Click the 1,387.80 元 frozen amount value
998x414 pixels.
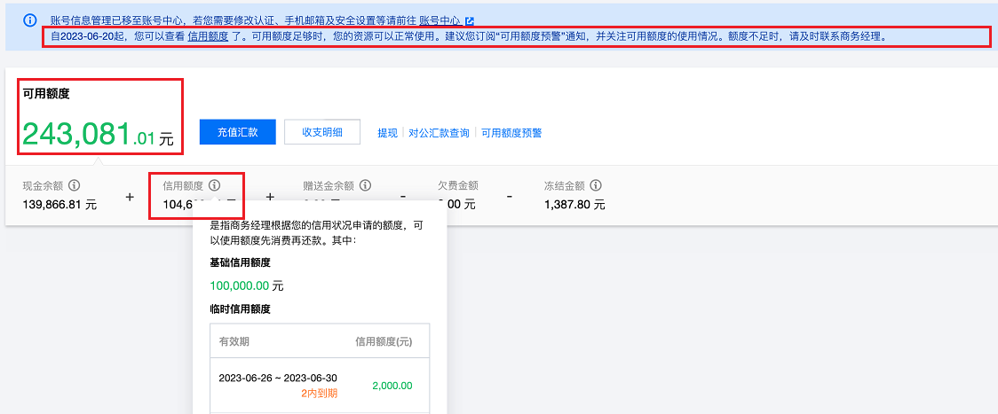click(574, 205)
